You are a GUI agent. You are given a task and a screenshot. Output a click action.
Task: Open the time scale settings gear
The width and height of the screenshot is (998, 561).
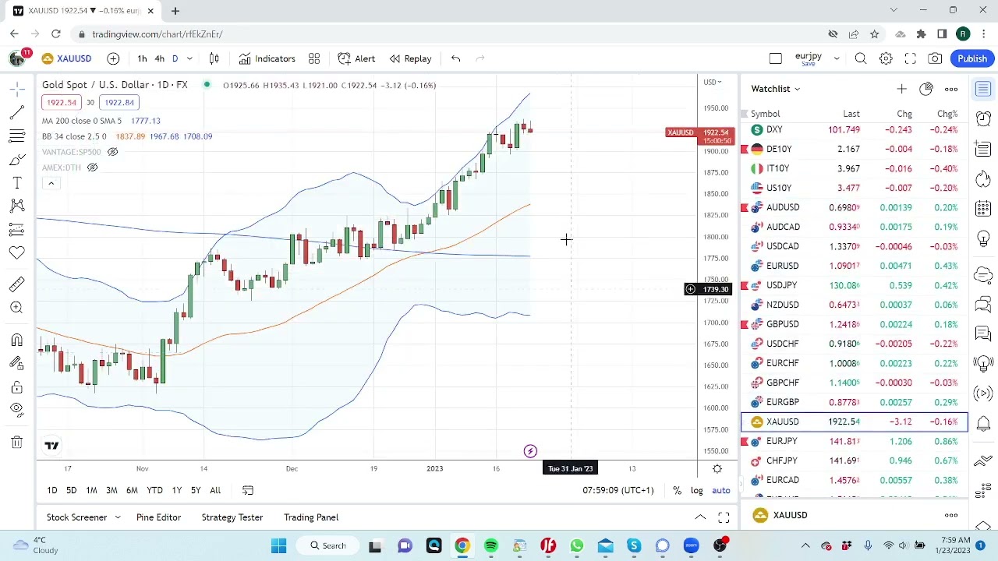click(x=717, y=468)
